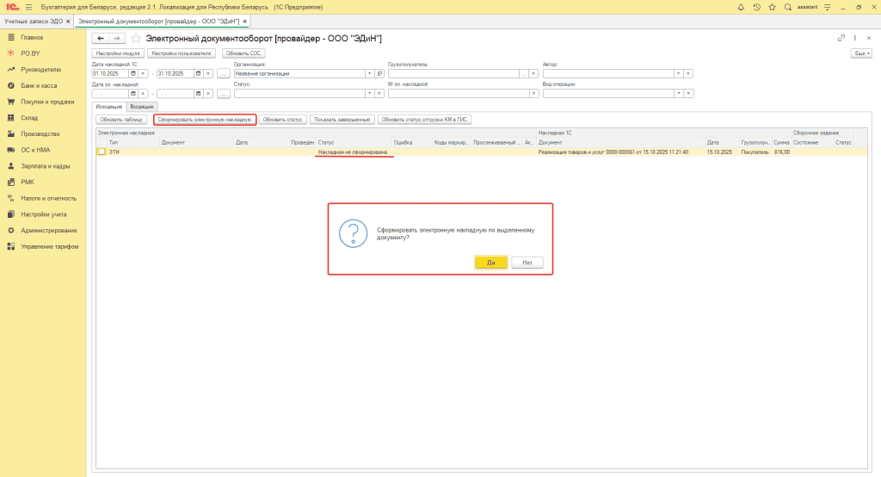Screen dimensions: 881x477
Task: Open the main hamburger menu
Action: coord(28,7)
